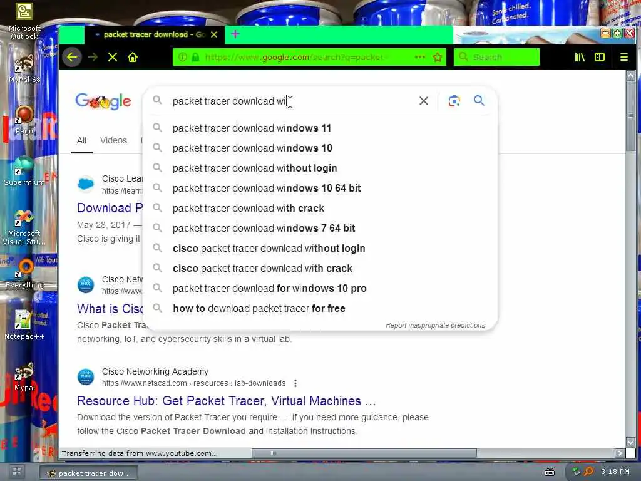Open Resource Hub: Get Packet Tracer result
641x481 pixels.
click(226, 401)
